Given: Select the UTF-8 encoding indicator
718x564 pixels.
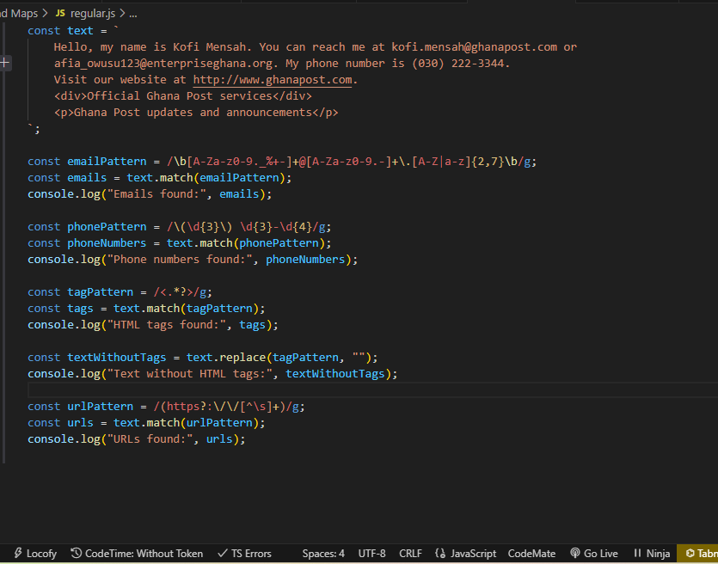Looking at the screenshot, I should [371, 554].
